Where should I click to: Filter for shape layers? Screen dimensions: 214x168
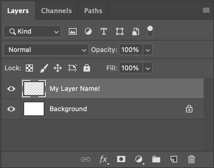pos(120,31)
